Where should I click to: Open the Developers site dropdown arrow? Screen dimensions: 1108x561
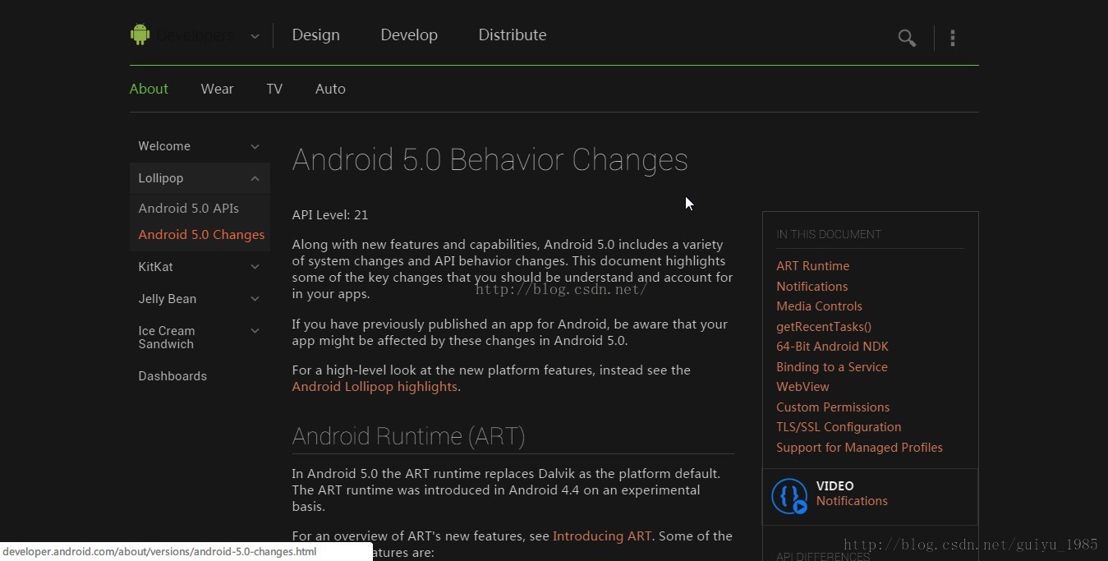coord(255,36)
